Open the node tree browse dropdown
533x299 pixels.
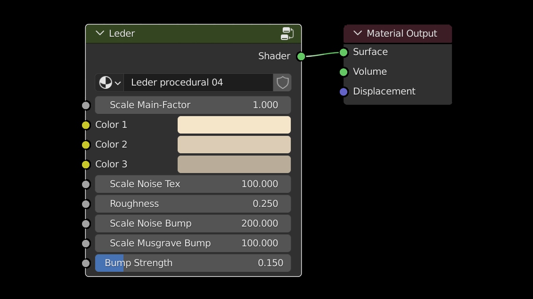click(x=110, y=83)
